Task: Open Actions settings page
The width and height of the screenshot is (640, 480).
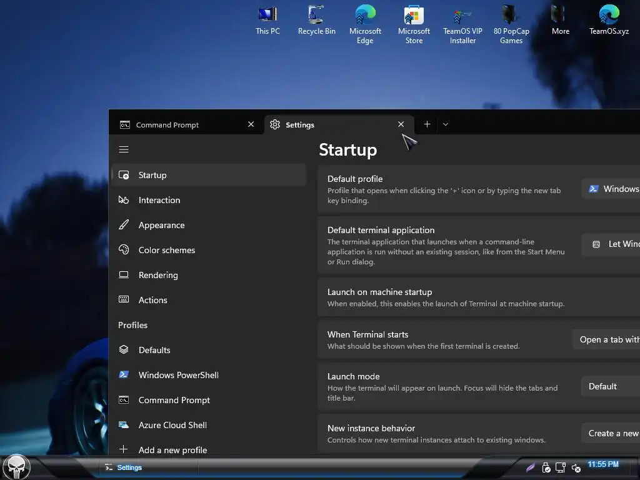Action: pyautogui.click(x=209, y=300)
